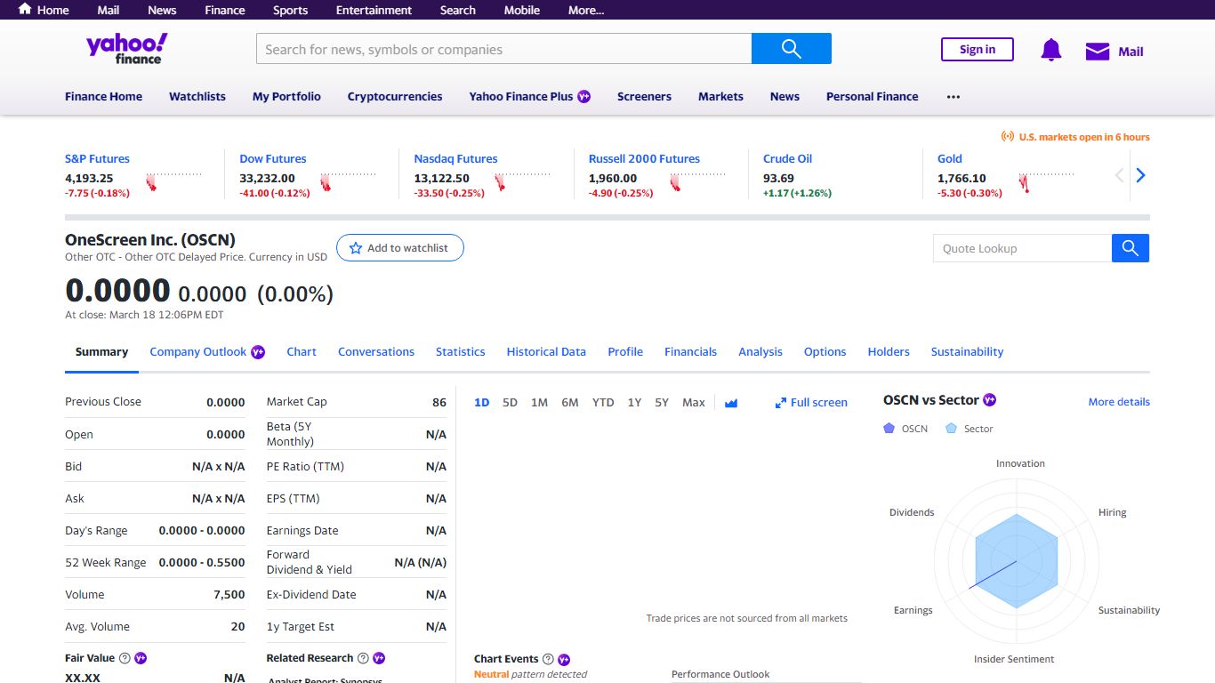This screenshot has width=1215, height=683.
Task: Click the OSCN vs Sector plus badge
Action: (989, 400)
